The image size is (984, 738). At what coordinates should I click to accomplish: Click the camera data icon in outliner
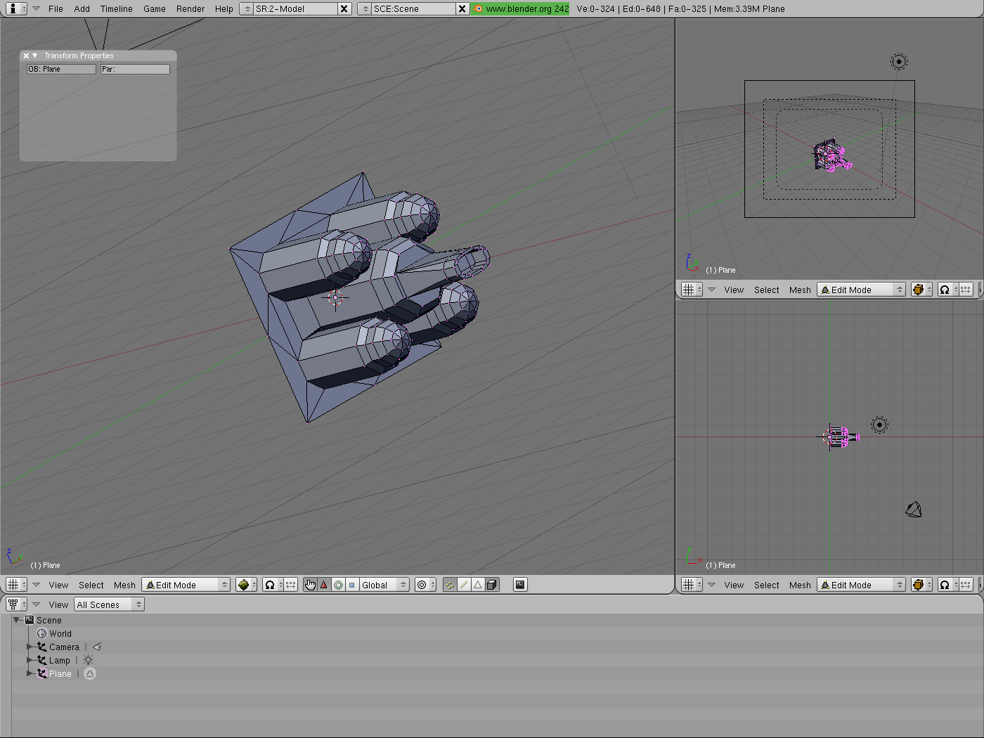pyautogui.click(x=97, y=647)
